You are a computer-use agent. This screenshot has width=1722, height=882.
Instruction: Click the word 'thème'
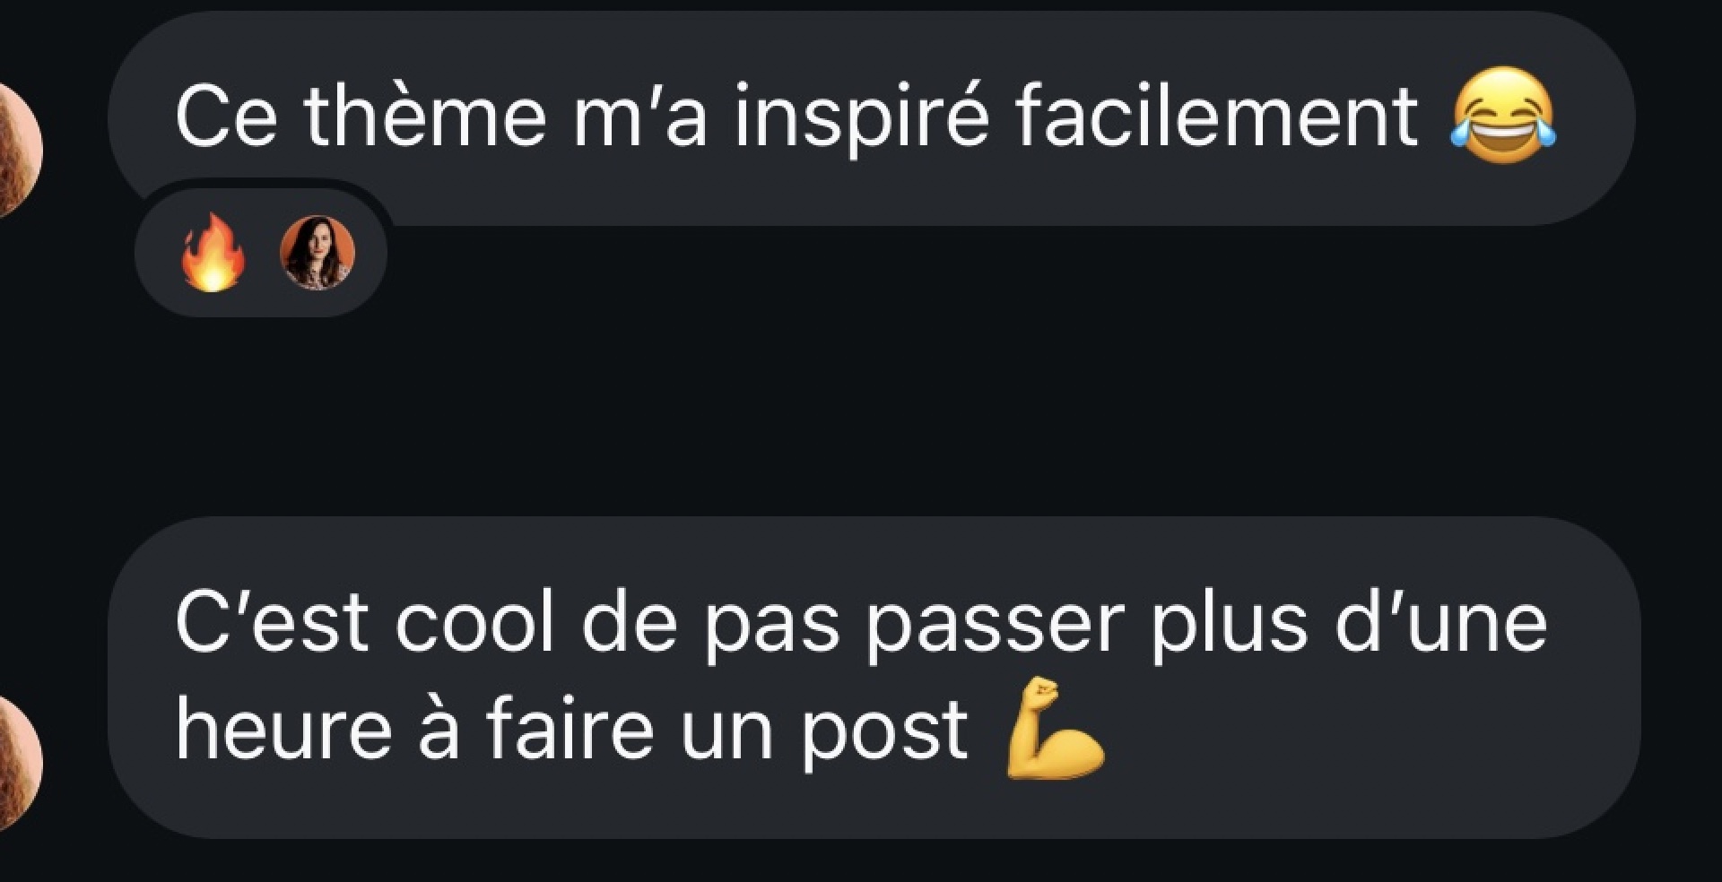coord(424,116)
